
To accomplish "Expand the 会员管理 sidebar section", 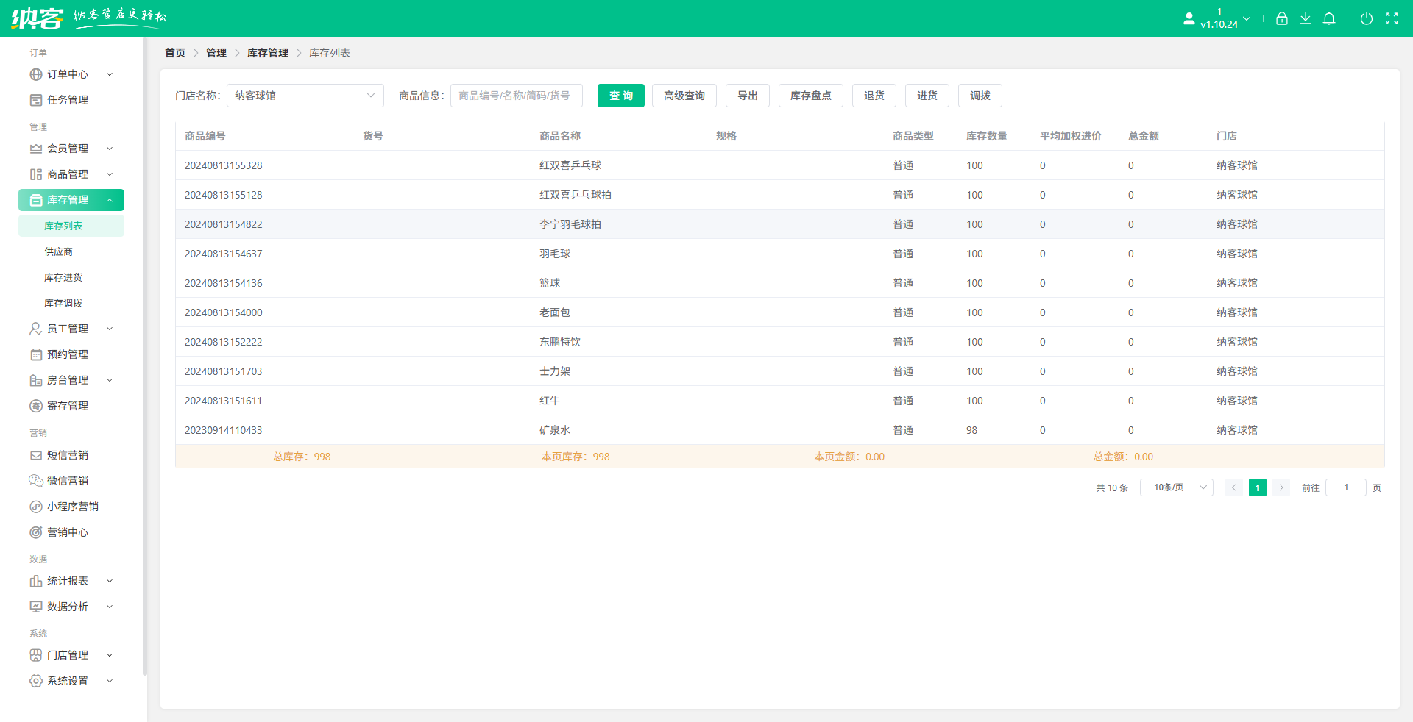I will coord(68,148).
